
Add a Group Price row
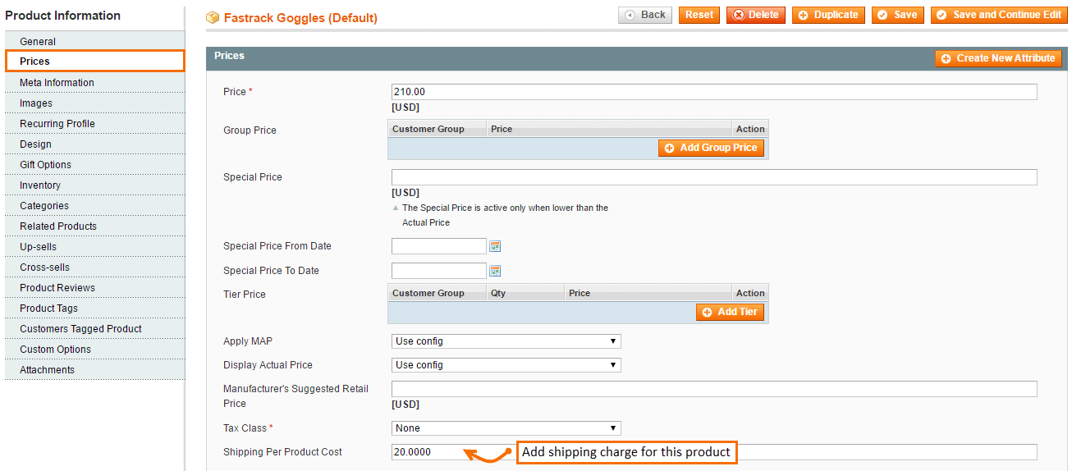point(711,148)
